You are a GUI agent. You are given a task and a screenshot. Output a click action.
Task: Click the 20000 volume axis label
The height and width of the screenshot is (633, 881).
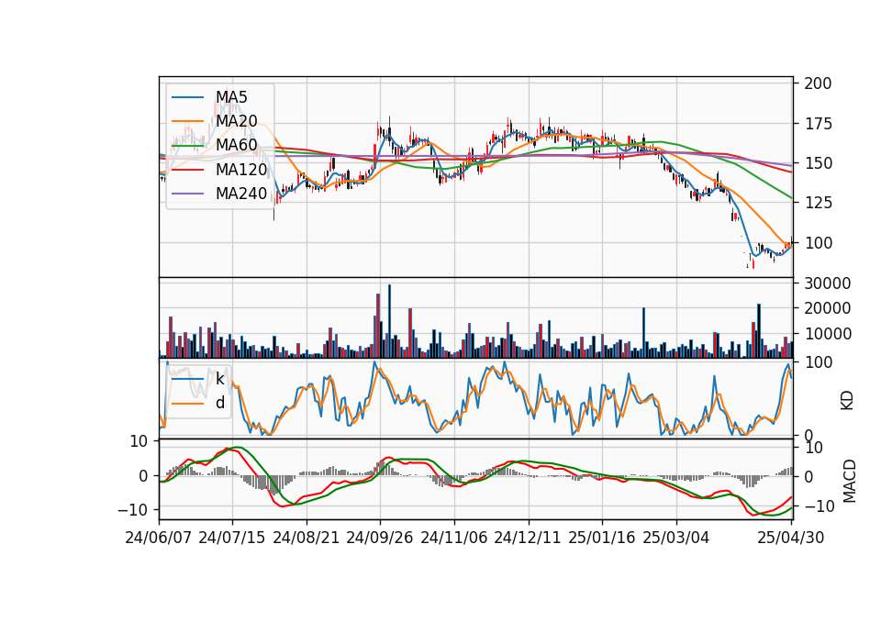click(x=827, y=308)
